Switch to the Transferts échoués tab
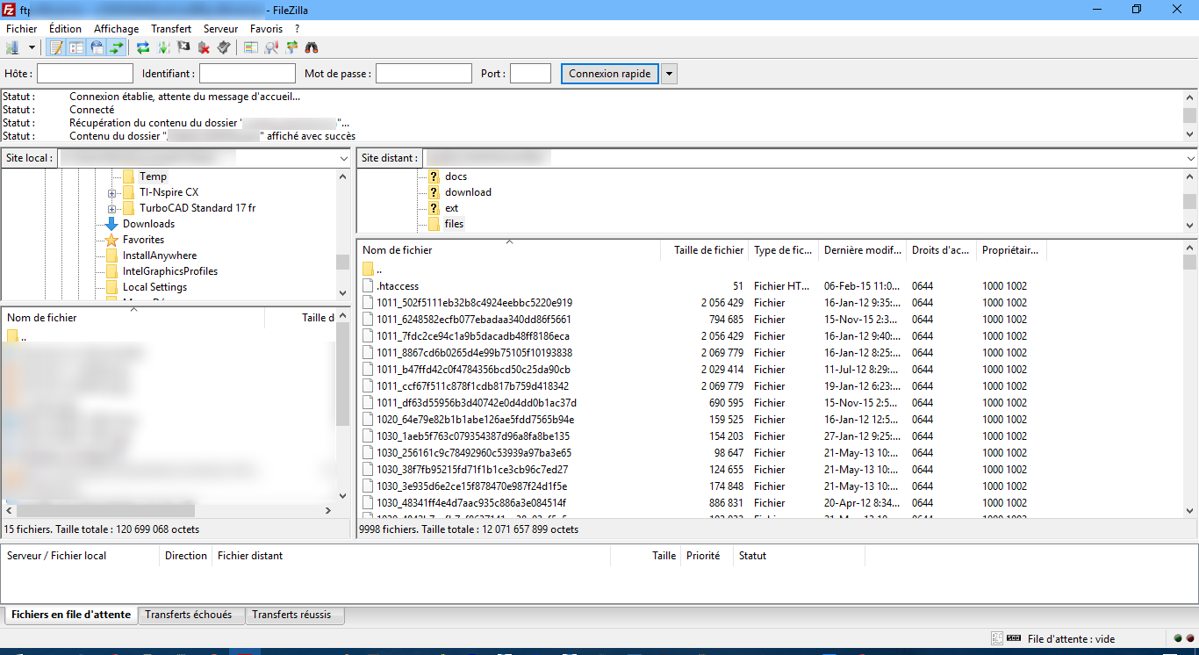The height and width of the screenshot is (655, 1199). tap(189, 615)
